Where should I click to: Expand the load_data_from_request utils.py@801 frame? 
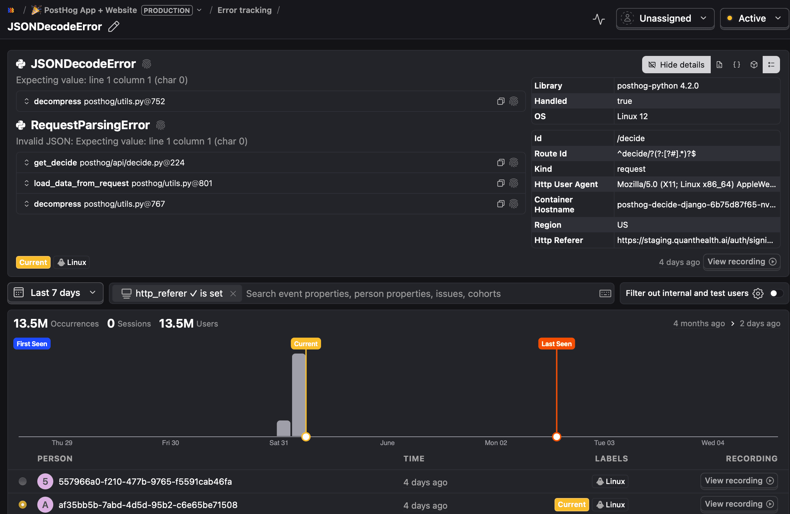coord(27,183)
